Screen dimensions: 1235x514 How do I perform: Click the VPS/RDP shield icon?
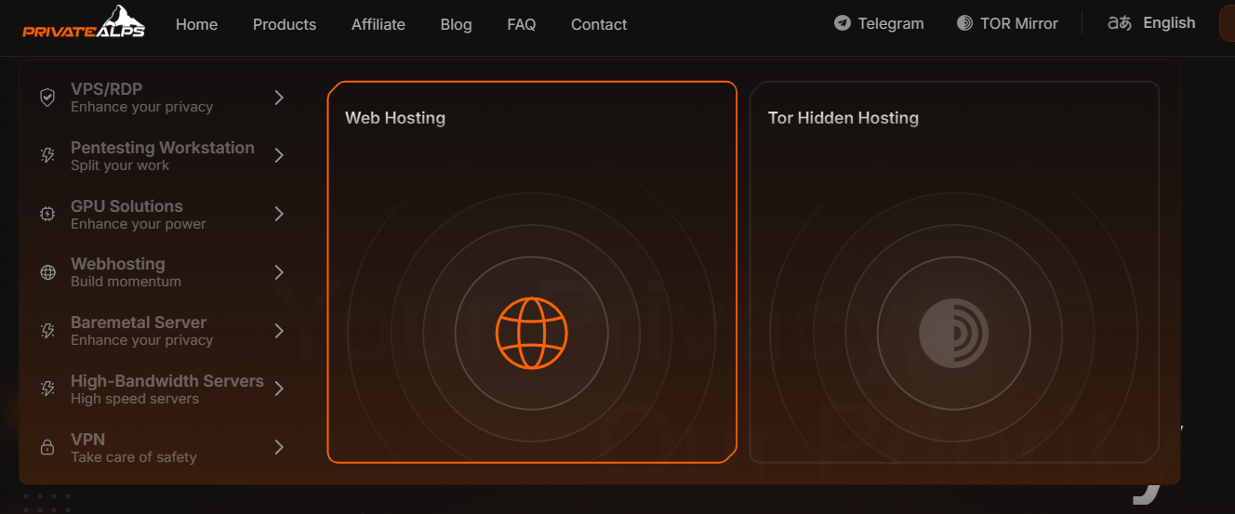[47, 98]
